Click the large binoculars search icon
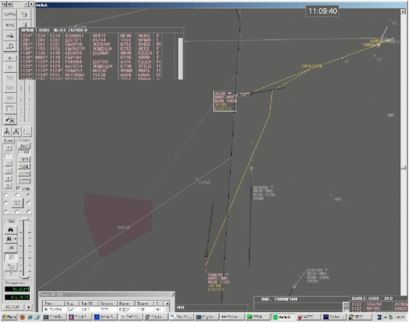Viewport: 410px width, 323px height. 11,230
